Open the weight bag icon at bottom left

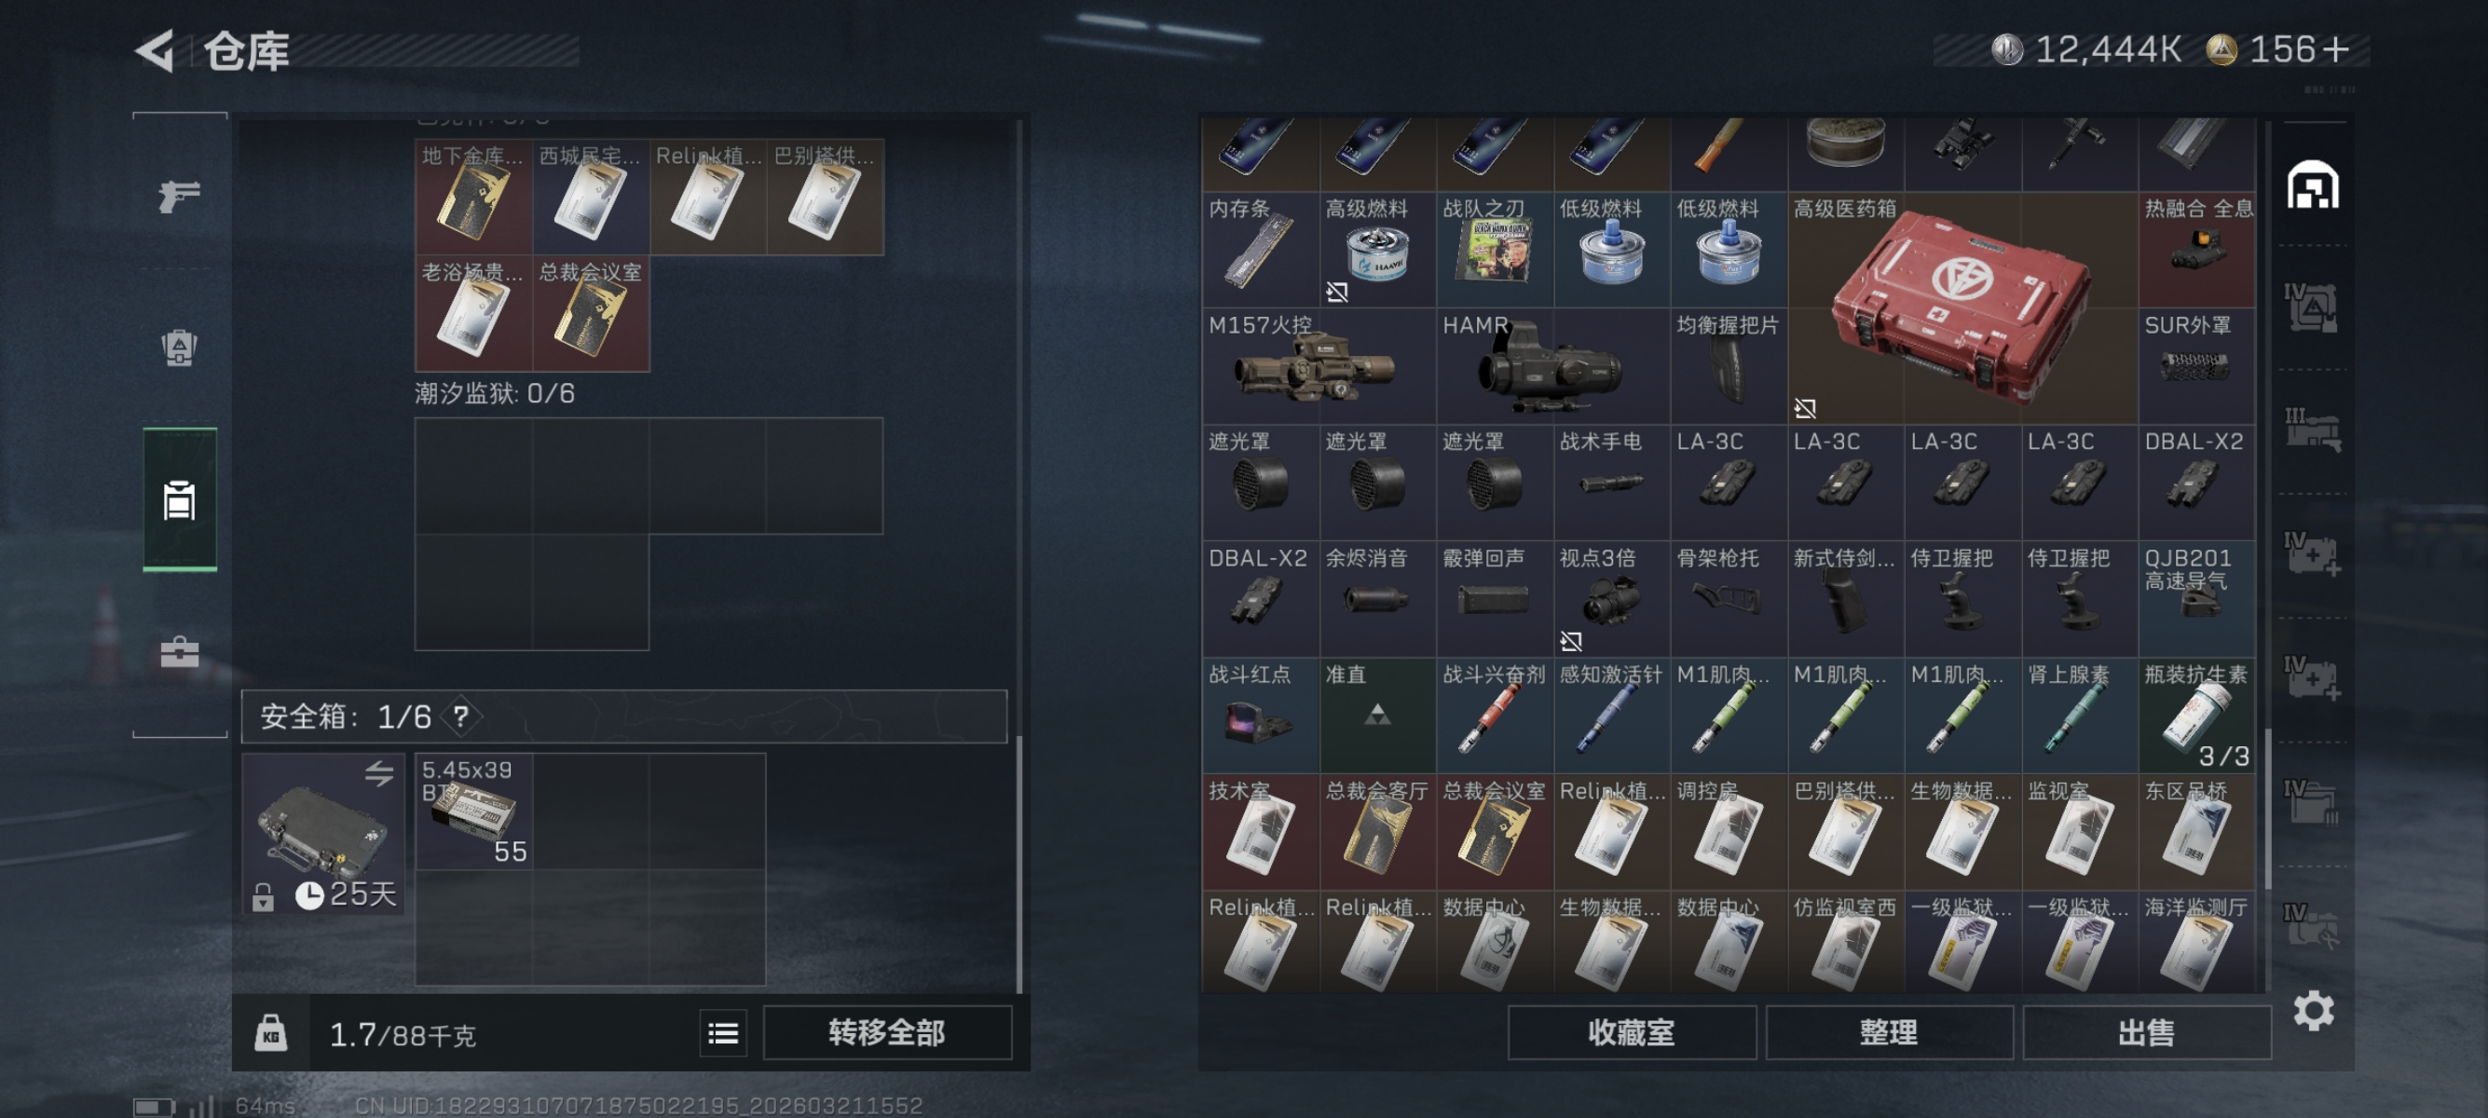(x=270, y=1033)
